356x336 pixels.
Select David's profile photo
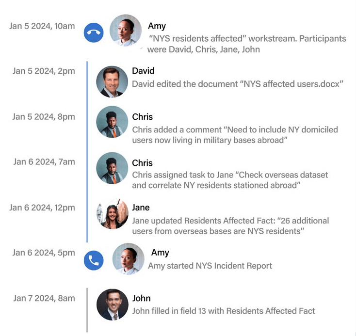112,82
